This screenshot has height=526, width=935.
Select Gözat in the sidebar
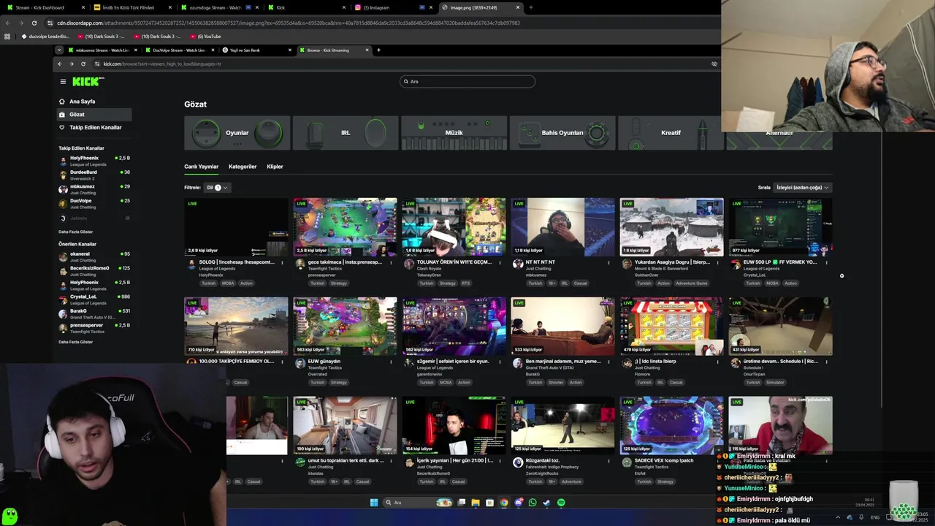pyautogui.click(x=94, y=115)
